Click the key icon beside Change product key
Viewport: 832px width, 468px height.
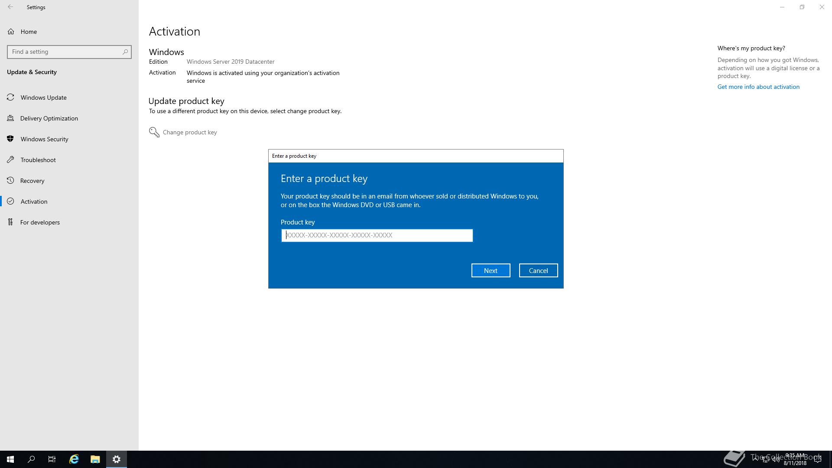point(154,132)
